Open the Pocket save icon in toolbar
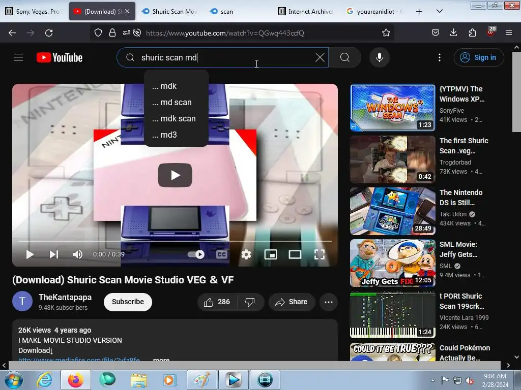521x390 pixels. (x=436, y=33)
